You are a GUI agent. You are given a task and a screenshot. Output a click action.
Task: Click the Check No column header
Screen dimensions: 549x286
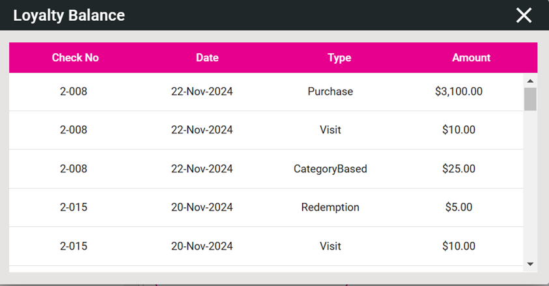coord(76,58)
